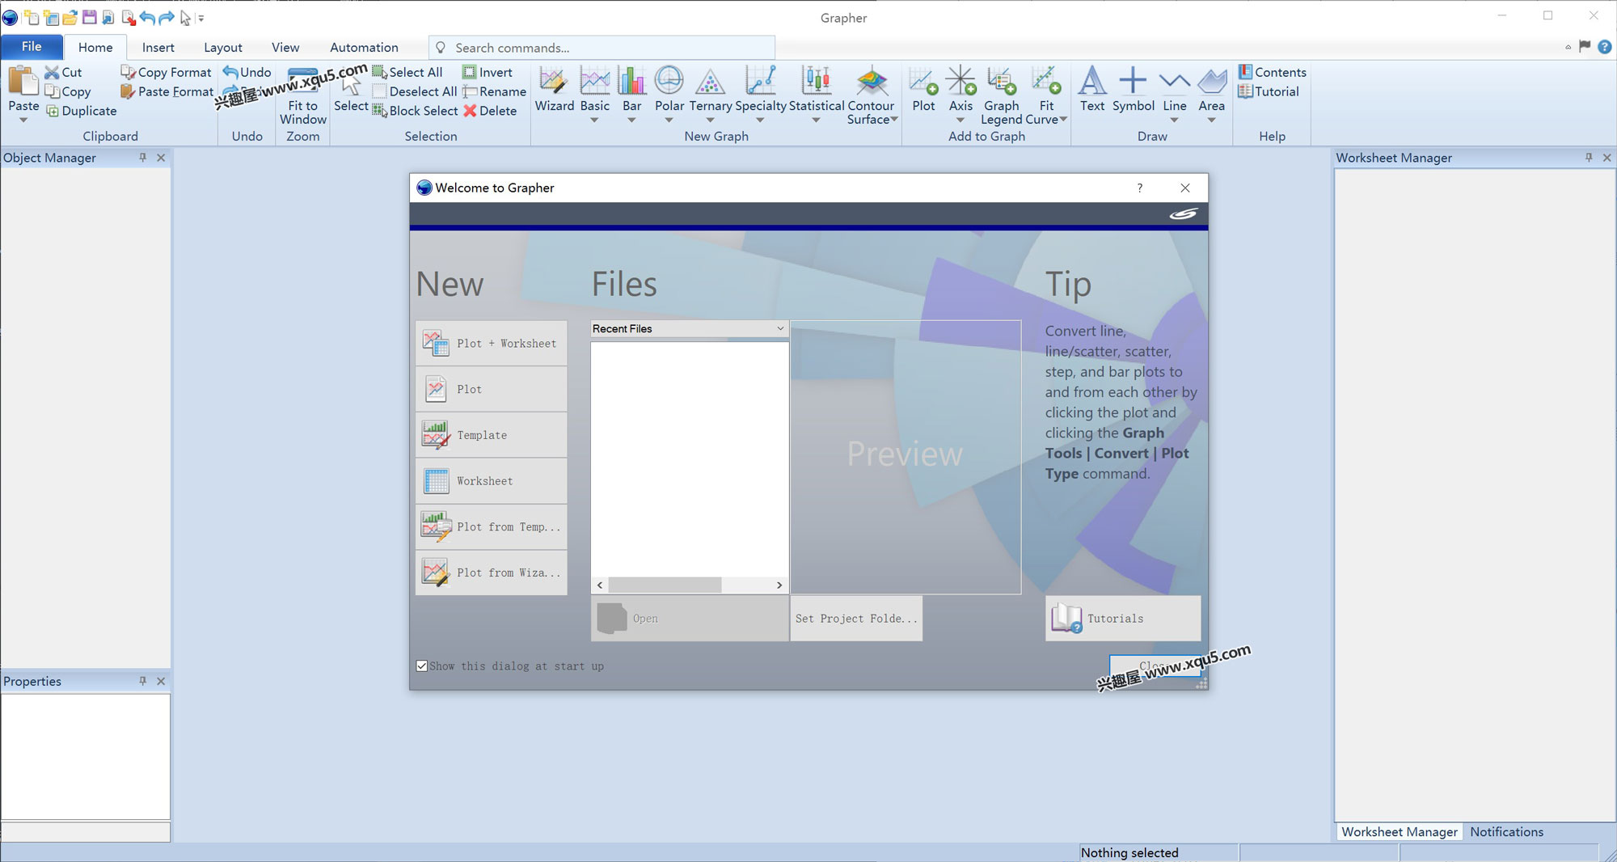This screenshot has width=1617, height=862.
Task: Switch to the Insert ribbon tab
Action: click(158, 48)
